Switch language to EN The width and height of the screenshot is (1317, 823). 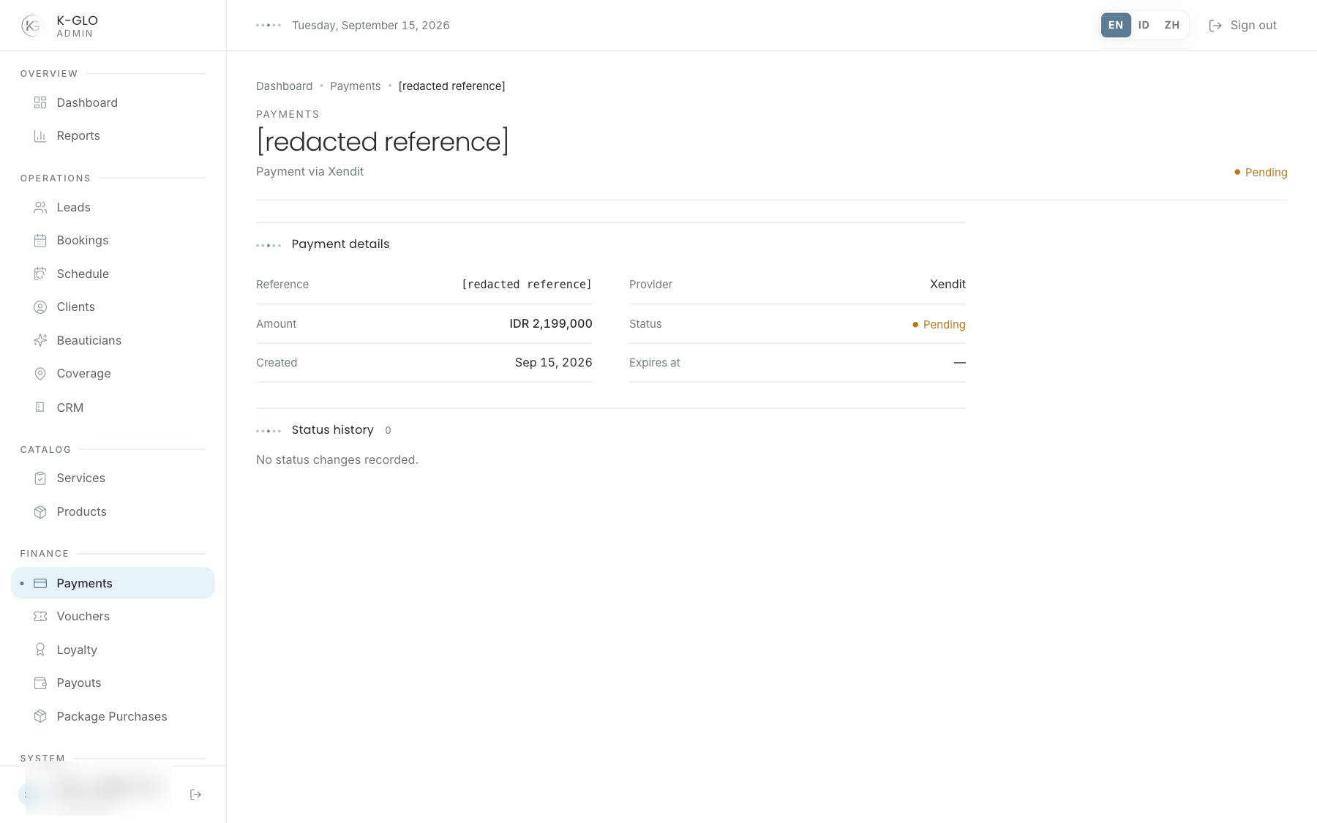tap(1116, 25)
